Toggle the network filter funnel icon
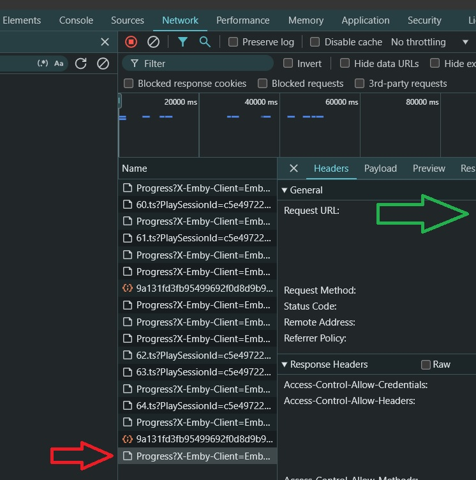This screenshot has width=476, height=480. tap(182, 42)
